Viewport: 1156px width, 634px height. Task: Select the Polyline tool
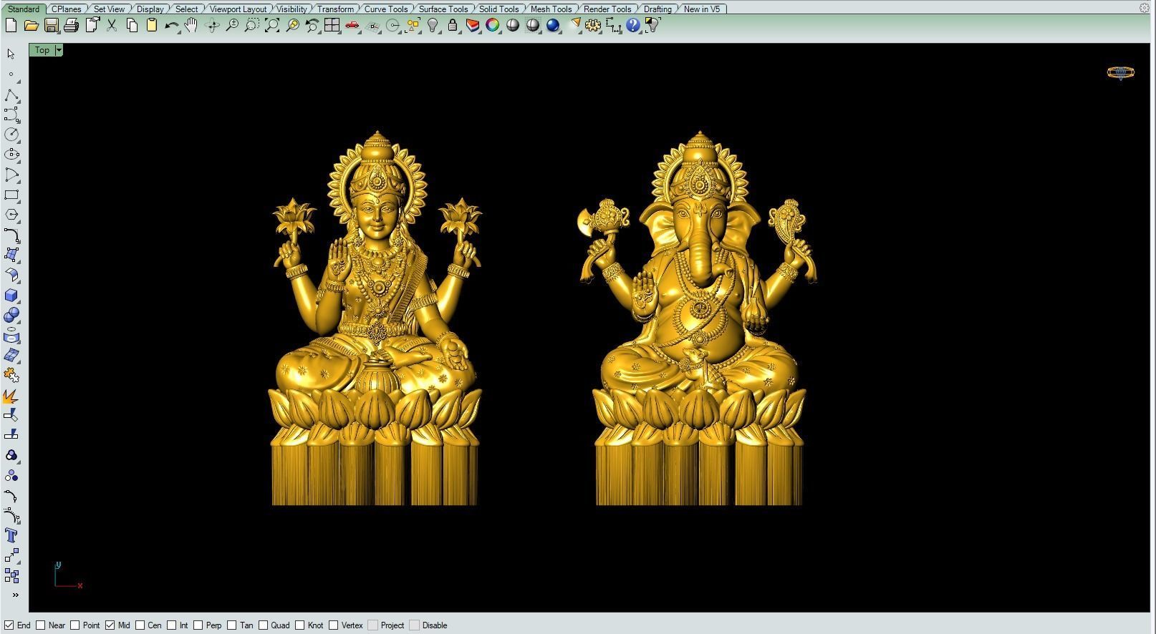click(x=11, y=95)
